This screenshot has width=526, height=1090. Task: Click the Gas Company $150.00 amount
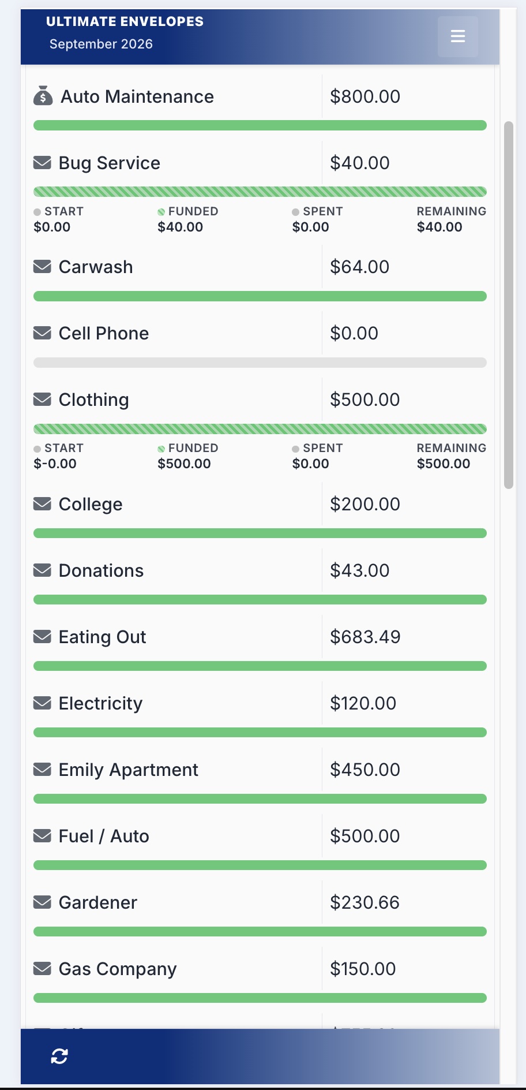363,969
